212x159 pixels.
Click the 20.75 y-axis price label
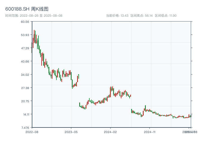point(25,101)
